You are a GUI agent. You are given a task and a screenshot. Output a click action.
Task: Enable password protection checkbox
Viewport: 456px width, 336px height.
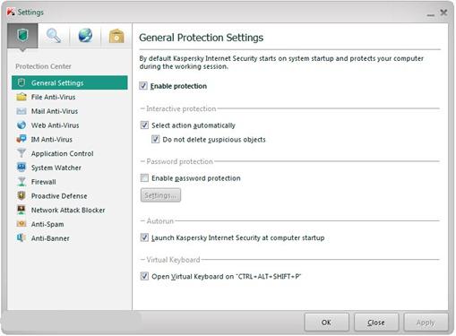click(144, 178)
